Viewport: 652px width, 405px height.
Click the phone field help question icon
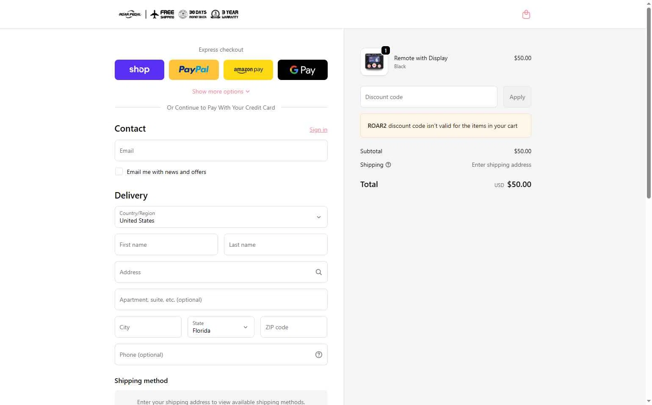coord(319,355)
